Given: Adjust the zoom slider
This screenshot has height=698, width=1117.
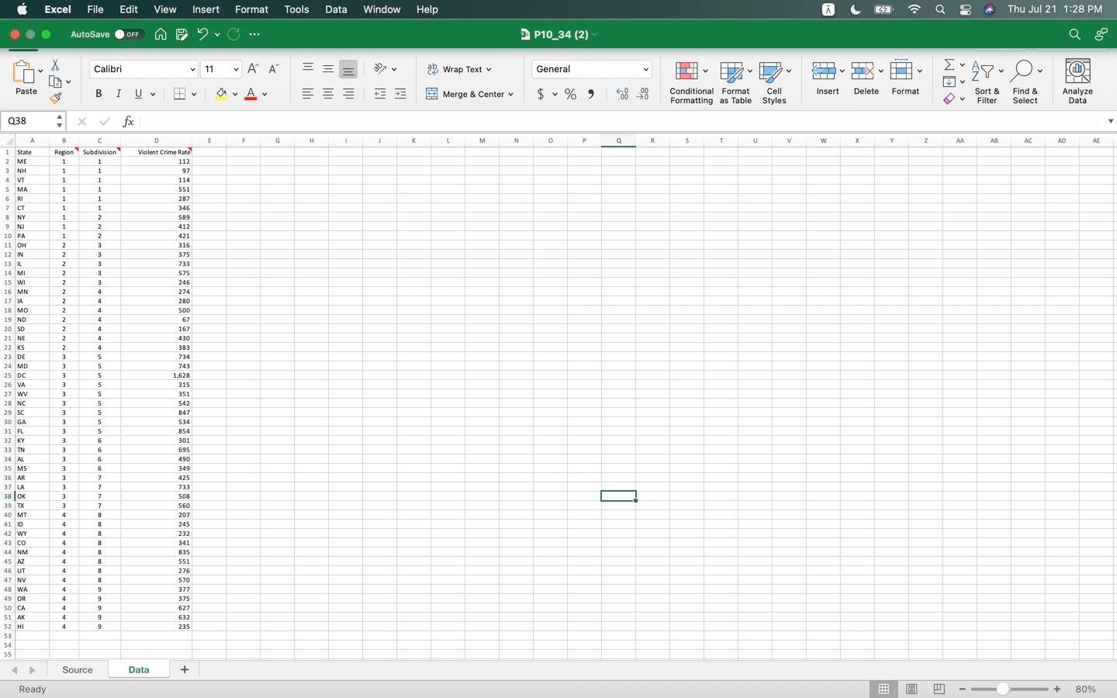Looking at the screenshot, I should tap(1002, 689).
